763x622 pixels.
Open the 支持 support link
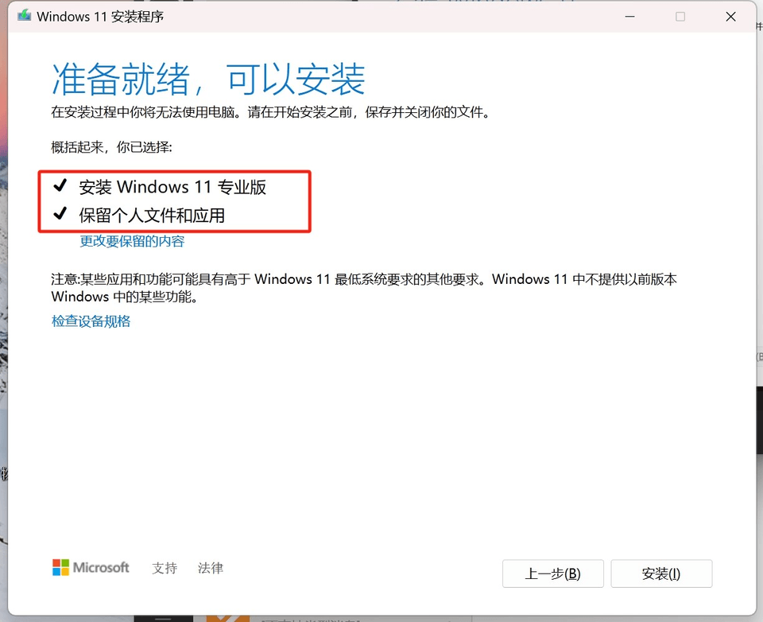[165, 568]
